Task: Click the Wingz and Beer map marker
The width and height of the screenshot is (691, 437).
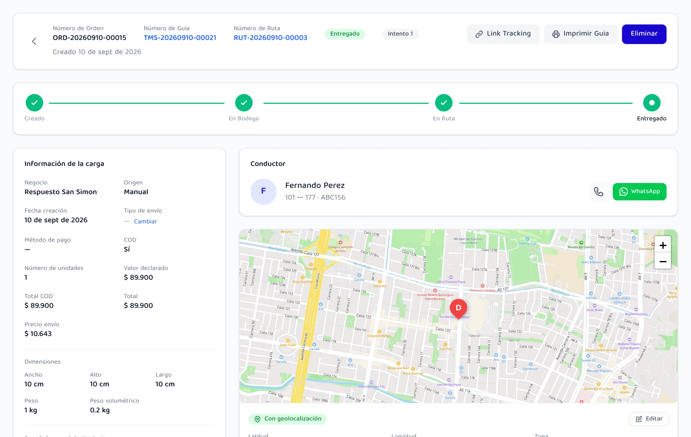Action: 398,364
